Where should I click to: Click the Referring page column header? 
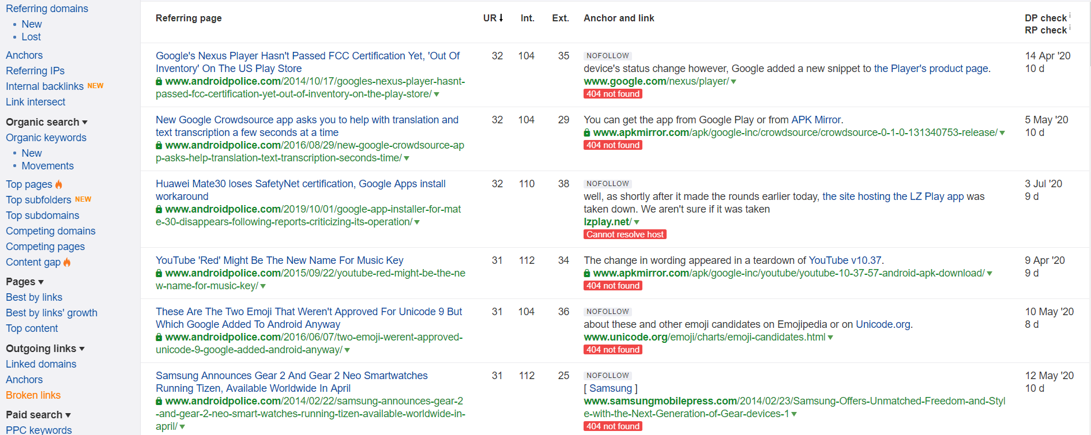tap(189, 18)
